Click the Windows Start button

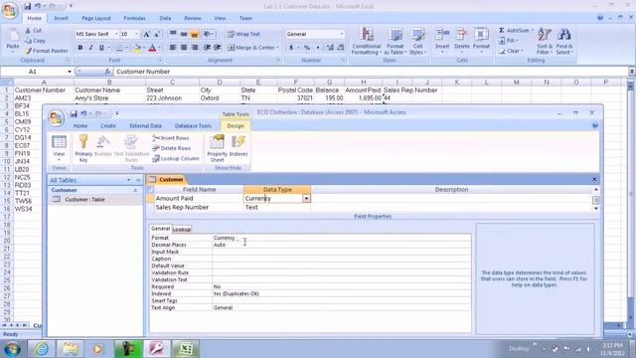pos(12,349)
